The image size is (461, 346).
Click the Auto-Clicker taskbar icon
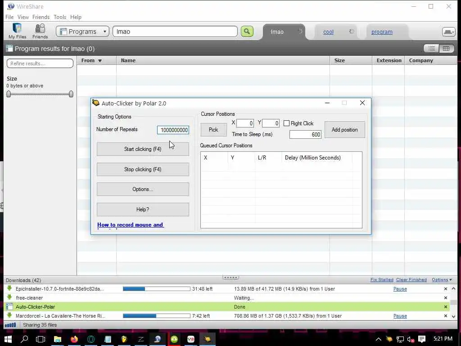pos(207,339)
